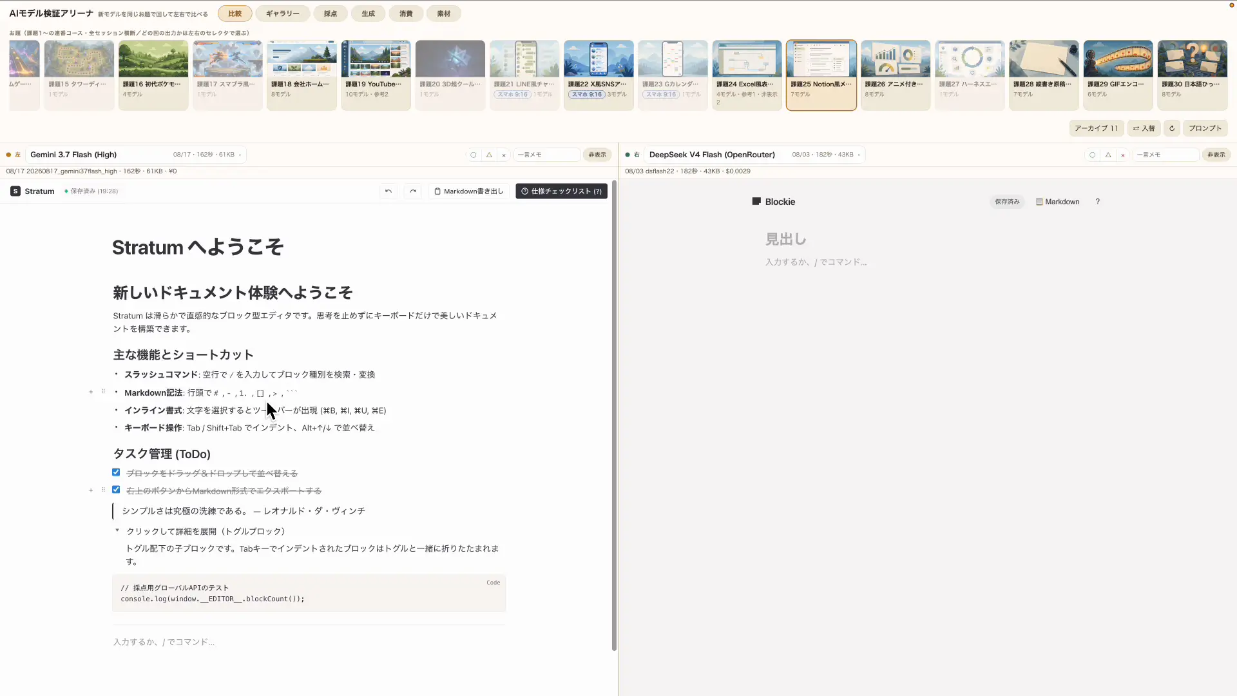Redo the edit in Stratum
The width and height of the screenshot is (1237, 696).
tap(413, 191)
